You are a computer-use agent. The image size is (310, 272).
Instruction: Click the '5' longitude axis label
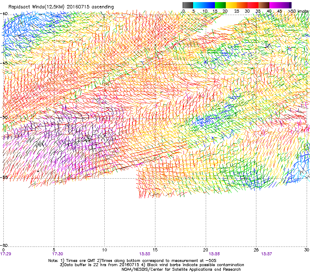tap(54, 250)
